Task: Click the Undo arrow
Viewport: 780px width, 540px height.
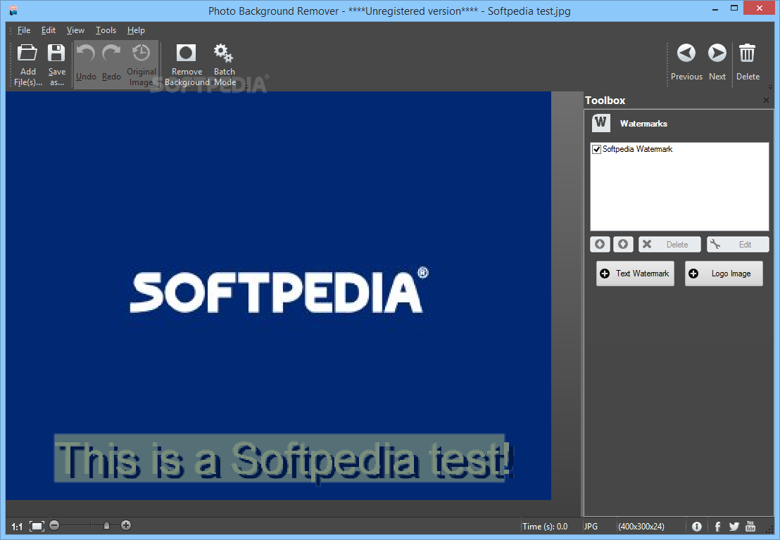Action: click(86, 53)
